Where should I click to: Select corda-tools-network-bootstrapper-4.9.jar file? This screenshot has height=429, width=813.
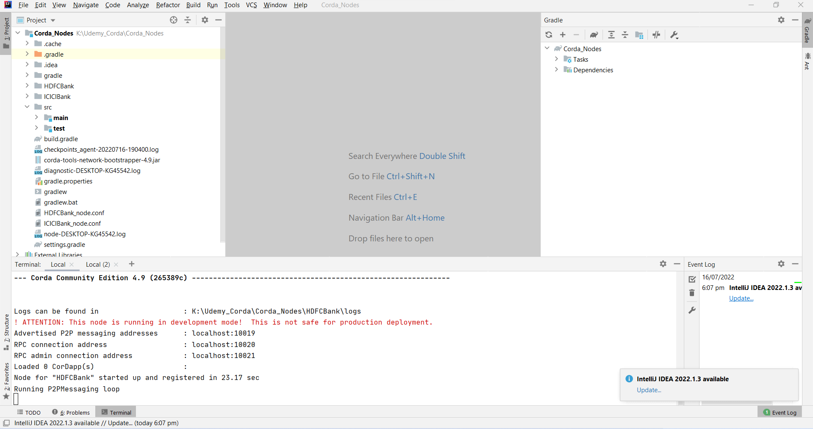coord(102,160)
